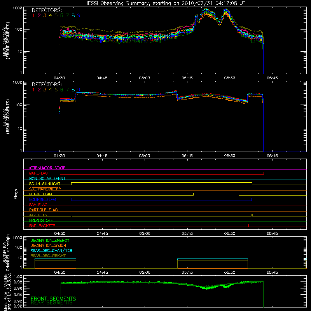Click the 0.98 livetime axis value
Viewport: 311px width, 311px height.
click(x=18, y=281)
